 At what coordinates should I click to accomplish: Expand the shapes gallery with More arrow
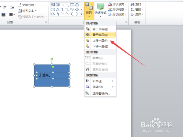81,14
